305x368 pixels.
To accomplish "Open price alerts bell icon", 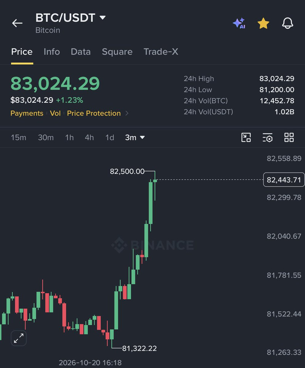I will [x=287, y=23].
